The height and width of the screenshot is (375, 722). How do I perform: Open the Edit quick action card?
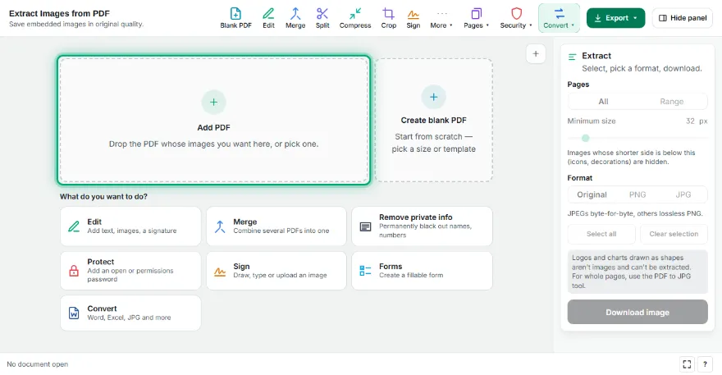click(x=130, y=226)
